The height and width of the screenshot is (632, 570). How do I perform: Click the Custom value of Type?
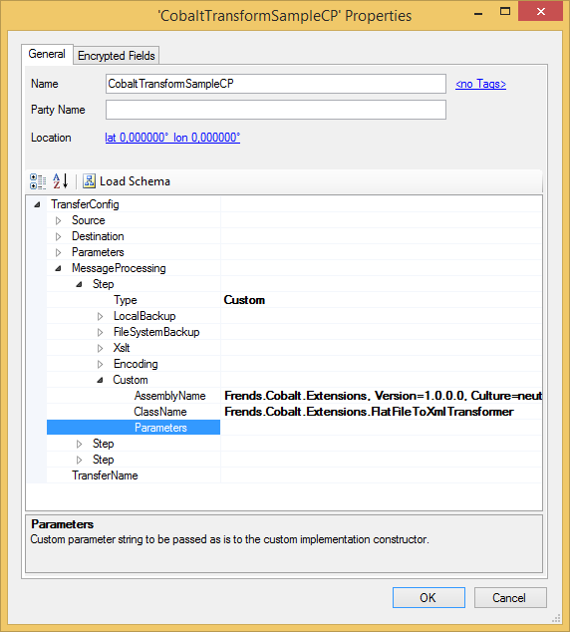[x=244, y=300]
